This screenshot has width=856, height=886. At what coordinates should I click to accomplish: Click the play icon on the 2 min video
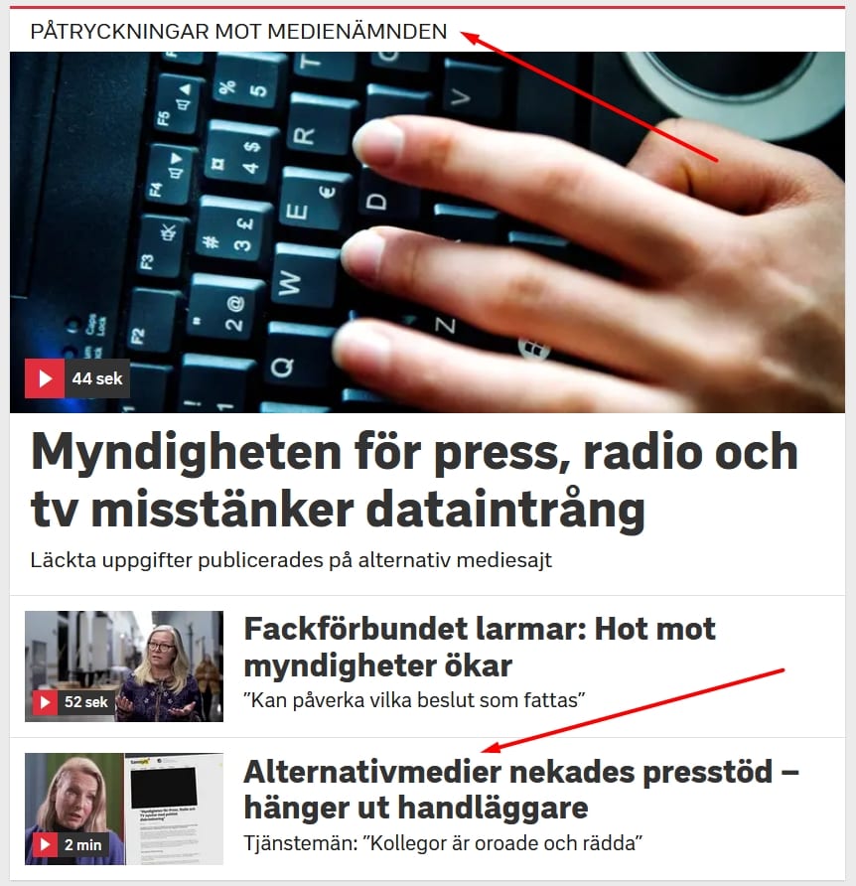tap(45, 844)
